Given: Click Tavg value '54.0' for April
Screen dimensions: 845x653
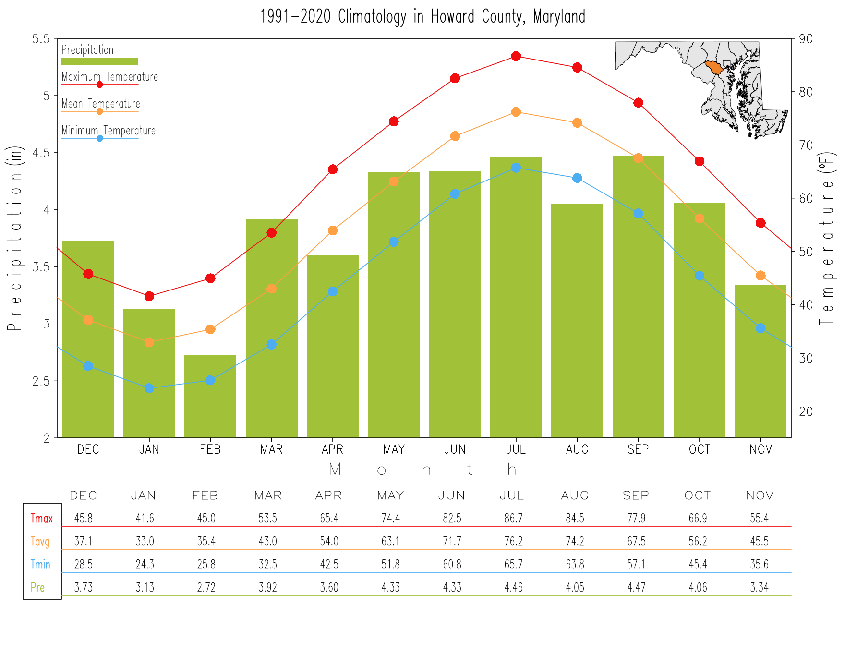Looking at the screenshot, I should coord(329,542).
